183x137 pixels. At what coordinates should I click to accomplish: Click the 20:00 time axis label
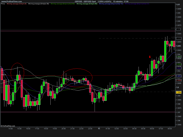pos(64,129)
